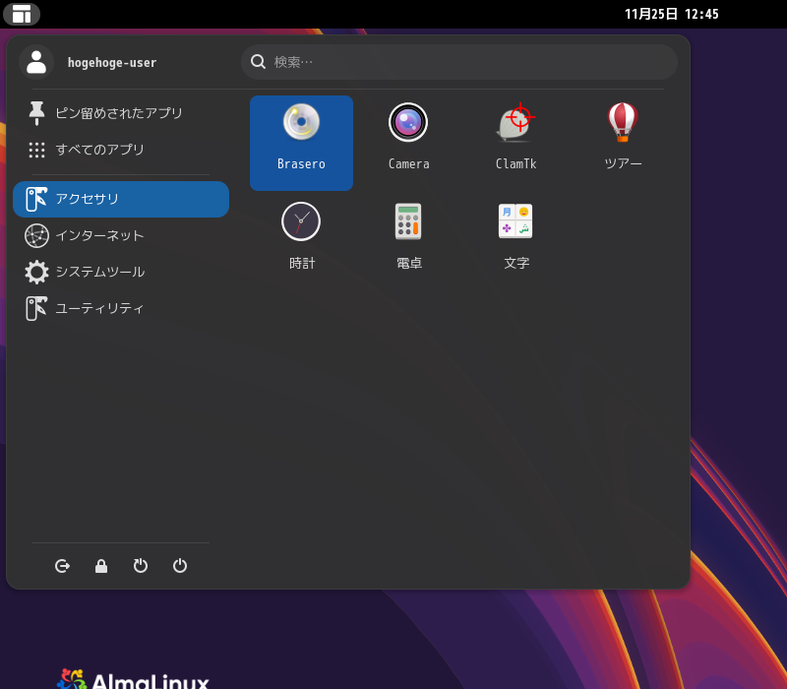Click the user avatar icon
Screen dimensions: 787x689
36,62
